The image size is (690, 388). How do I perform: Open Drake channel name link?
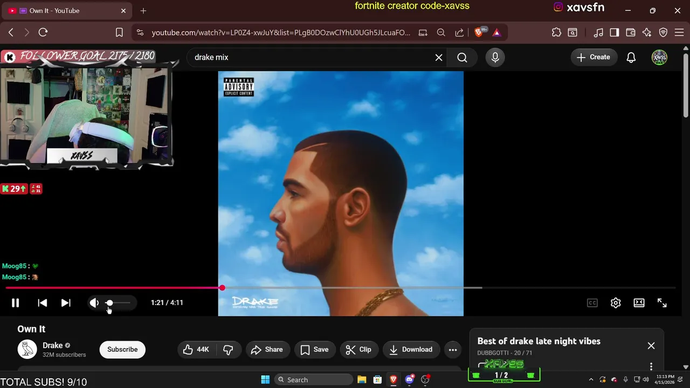(53, 345)
